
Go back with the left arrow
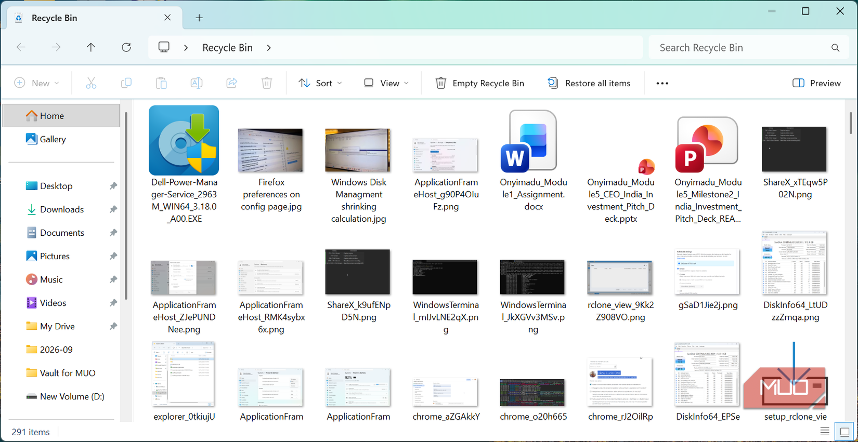click(x=21, y=47)
